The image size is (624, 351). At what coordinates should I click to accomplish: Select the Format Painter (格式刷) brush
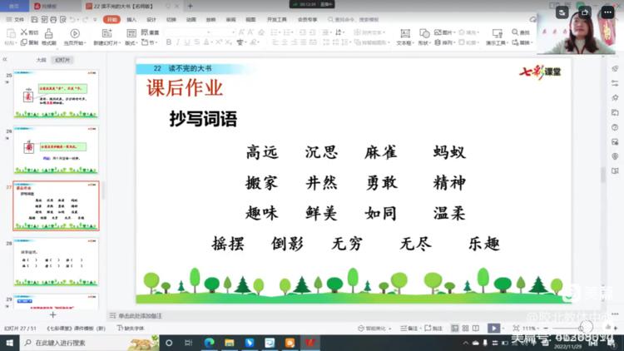48,33
